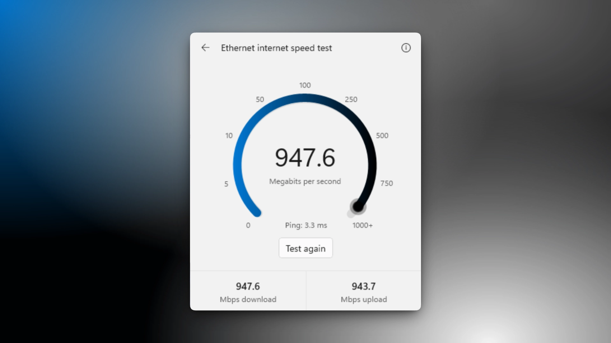
Task: Click the 10 mark on gauge
Action: [x=229, y=136]
